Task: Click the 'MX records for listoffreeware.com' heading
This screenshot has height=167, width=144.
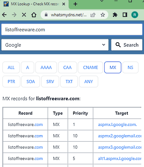Action: pos(42,98)
